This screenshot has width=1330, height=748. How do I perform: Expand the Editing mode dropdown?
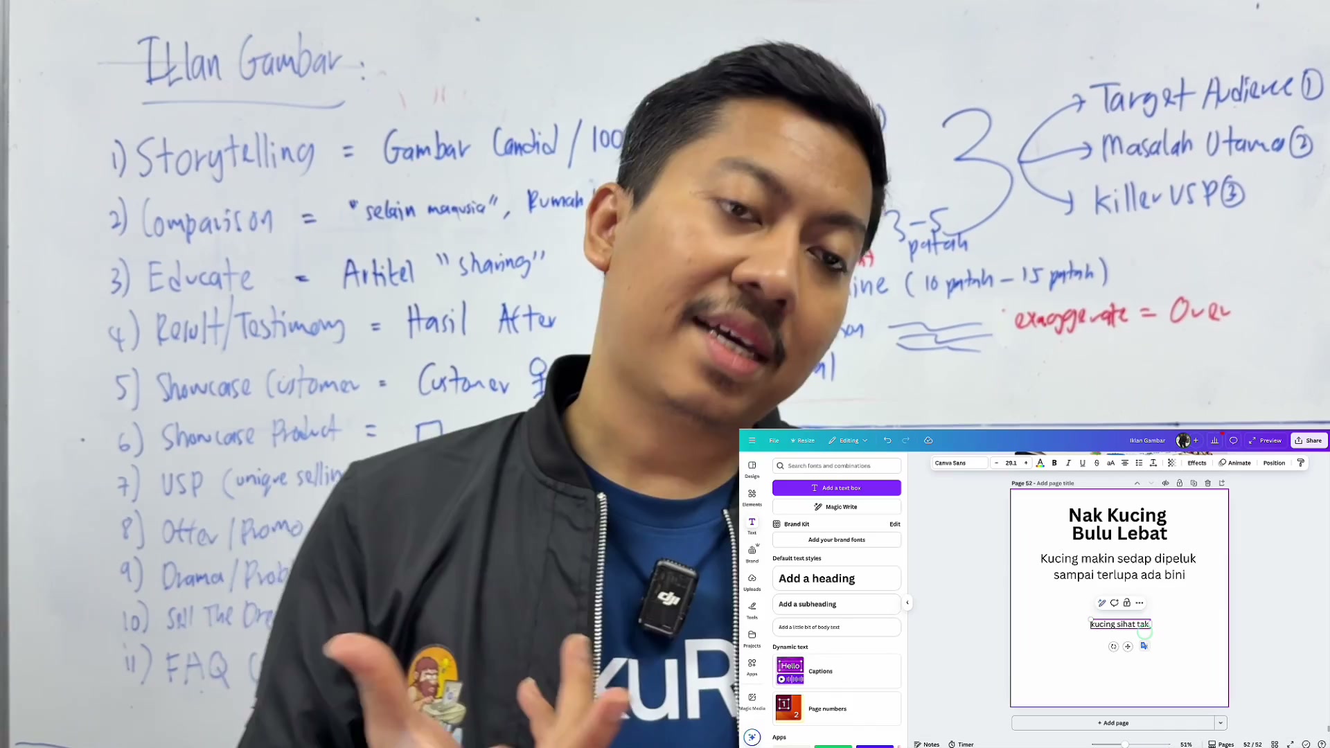click(849, 440)
